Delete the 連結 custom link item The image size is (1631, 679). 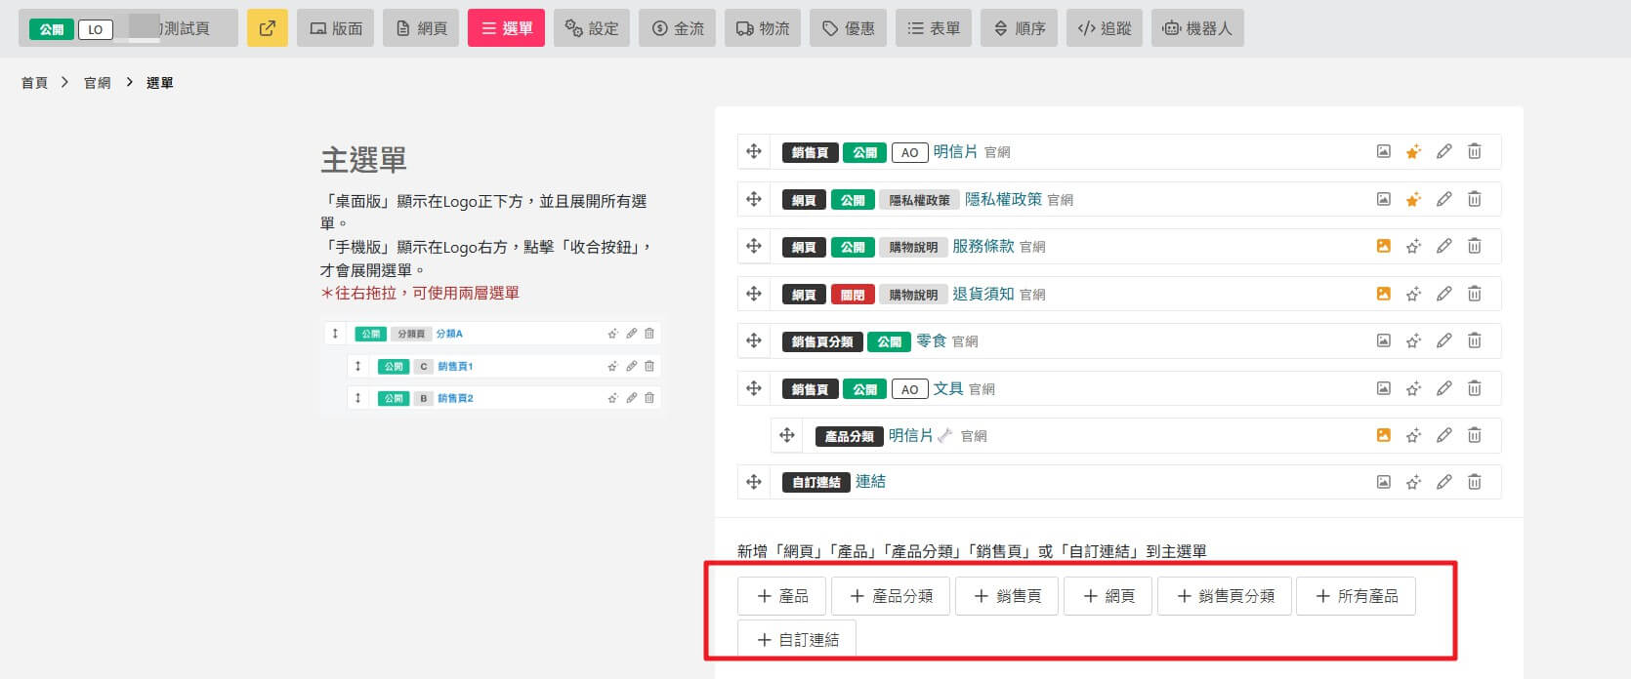point(1474,481)
